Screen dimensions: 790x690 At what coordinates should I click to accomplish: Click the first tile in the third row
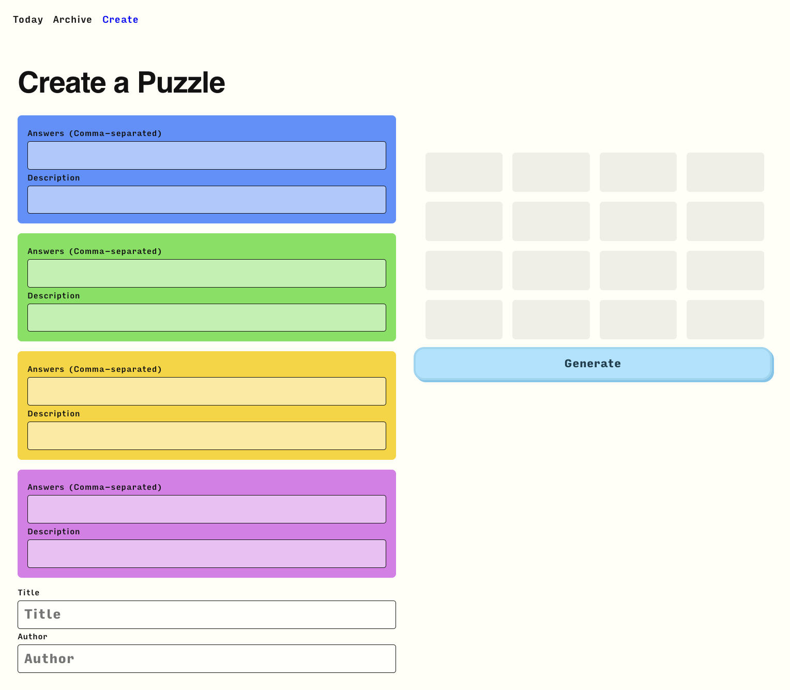pyautogui.click(x=464, y=270)
